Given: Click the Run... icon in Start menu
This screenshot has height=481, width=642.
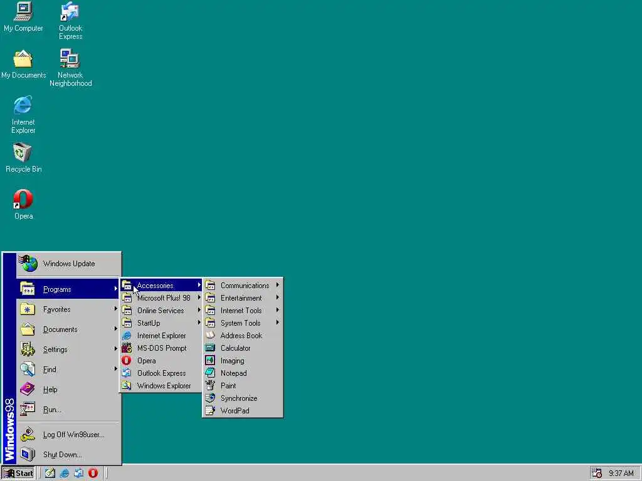Looking at the screenshot, I should [x=28, y=409].
